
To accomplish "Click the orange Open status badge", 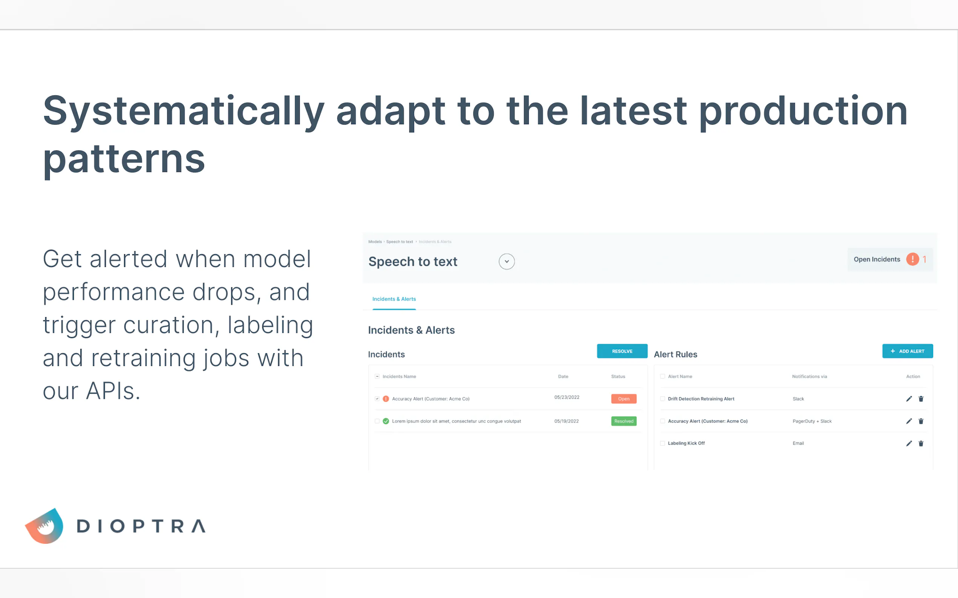I will (624, 399).
